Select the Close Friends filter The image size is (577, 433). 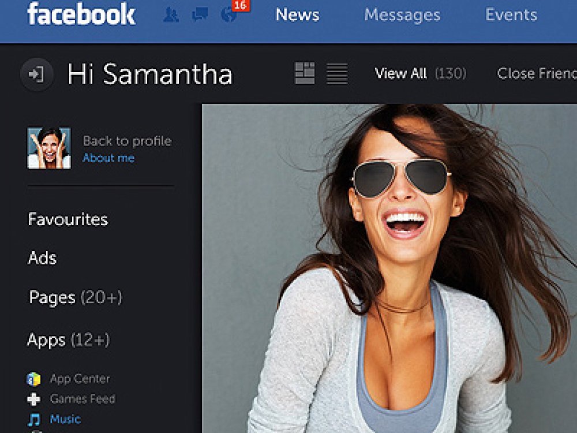click(x=537, y=73)
